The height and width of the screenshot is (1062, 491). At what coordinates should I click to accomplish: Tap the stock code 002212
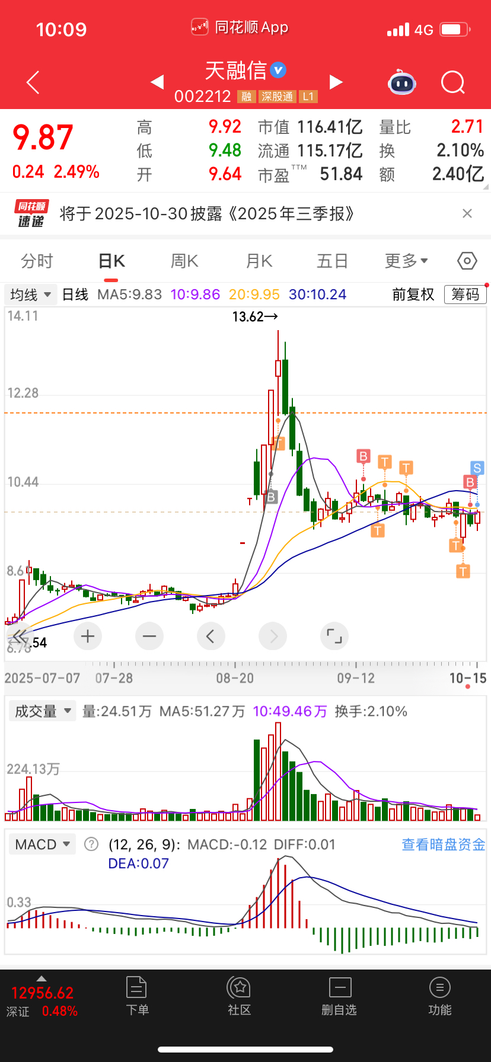click(202, 97)
